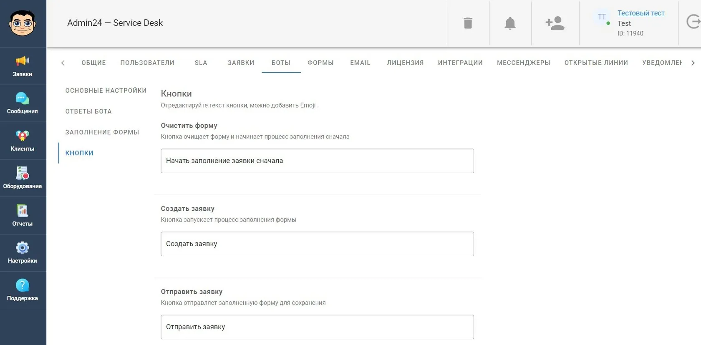Open the Сообщения sidebar section
This screenshot has width=701, height=345.
pyautogui.click(x=23, y=103)
